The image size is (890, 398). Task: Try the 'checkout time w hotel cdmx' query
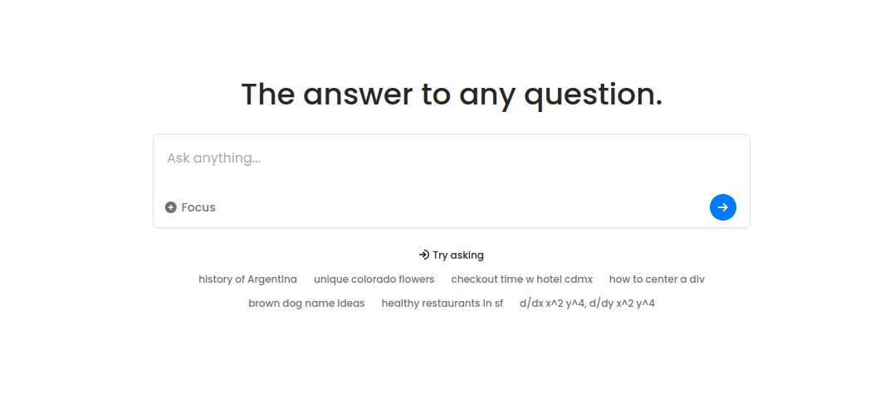coord(521,279)
